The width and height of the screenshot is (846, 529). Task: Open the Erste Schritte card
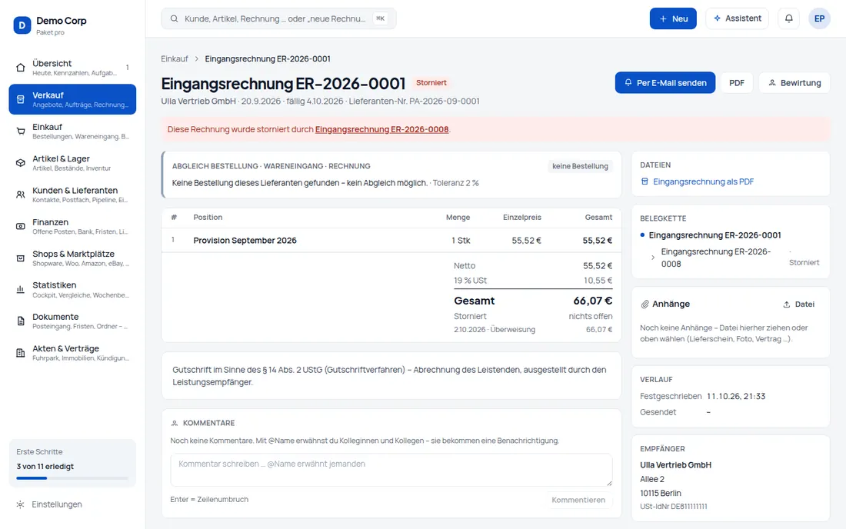point(72,463)
